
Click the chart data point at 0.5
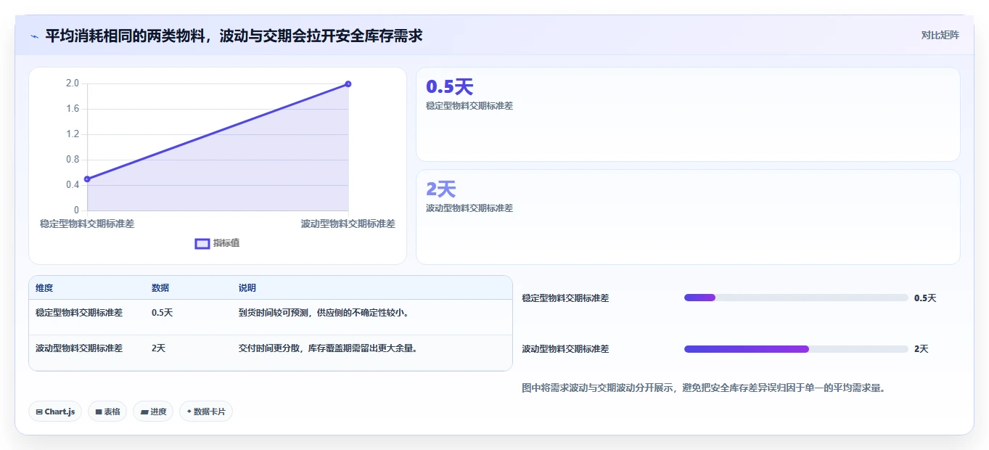point(87,179)
